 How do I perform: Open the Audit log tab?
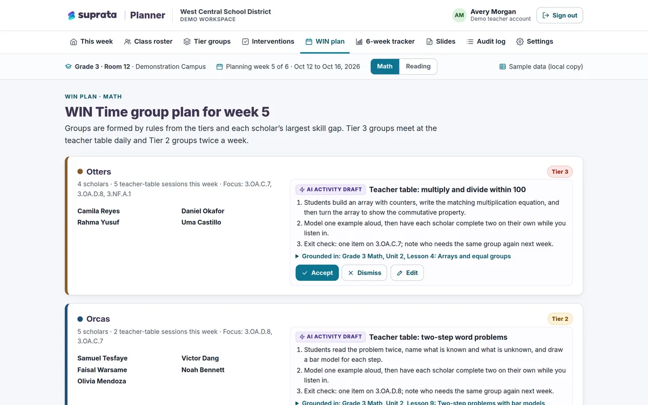click(486, 42)
